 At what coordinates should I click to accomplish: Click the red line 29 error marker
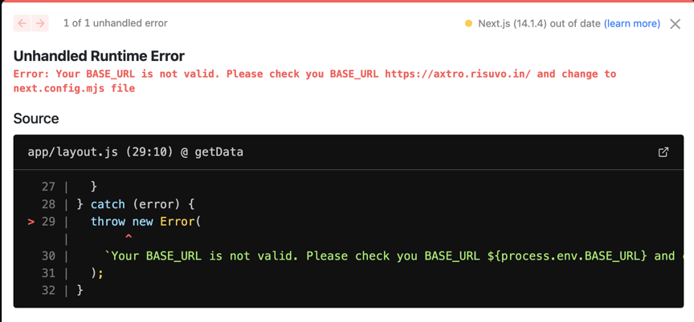31,221
